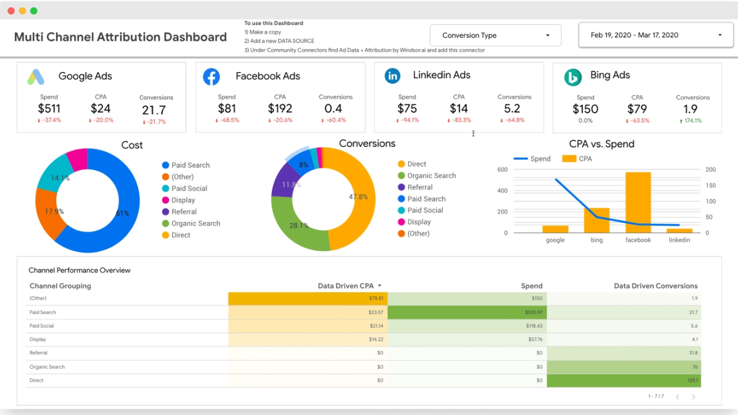Screen dimensions: 738x415
Task: Open the date range picker dropdown
Action: click(x=656, y=35)
